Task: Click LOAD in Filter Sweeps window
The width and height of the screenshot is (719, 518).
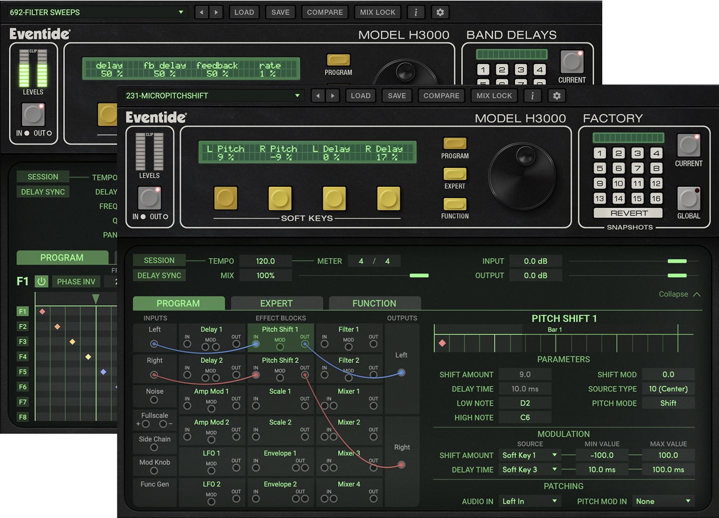Action: tap(244, 12)
